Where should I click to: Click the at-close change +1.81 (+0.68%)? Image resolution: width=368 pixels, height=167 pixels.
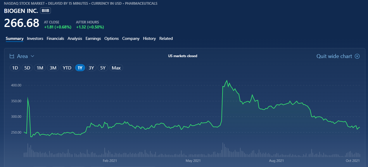[58, 27]
